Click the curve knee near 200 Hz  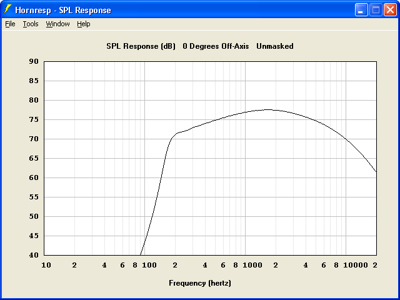[176, 134]
